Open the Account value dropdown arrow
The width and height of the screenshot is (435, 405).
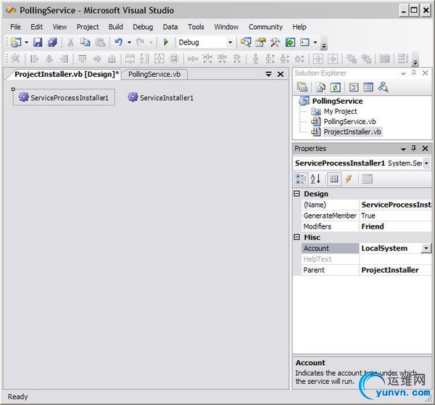[426, 247]
